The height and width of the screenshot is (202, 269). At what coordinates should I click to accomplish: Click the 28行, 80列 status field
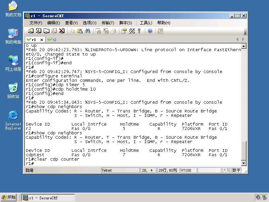coord(168,170)
